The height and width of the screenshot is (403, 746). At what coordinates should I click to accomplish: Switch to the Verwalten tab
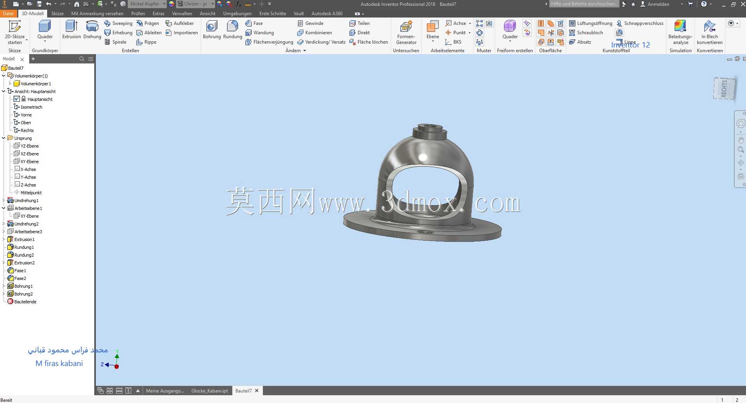click(182, 13)
